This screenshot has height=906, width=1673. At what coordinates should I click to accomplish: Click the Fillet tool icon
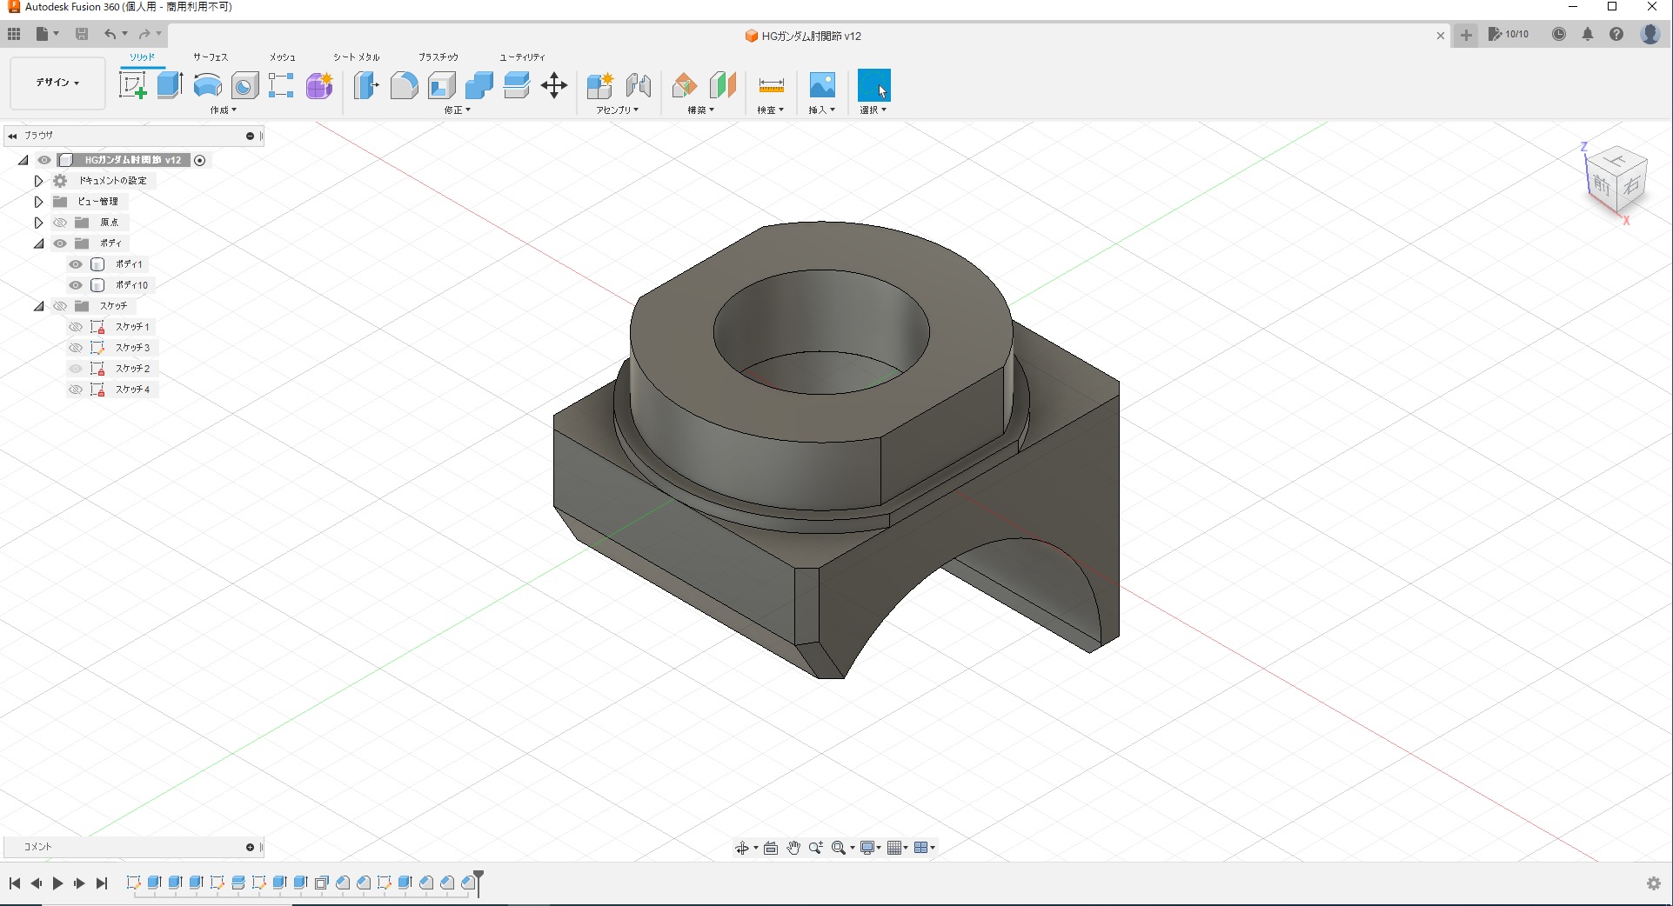404,85
